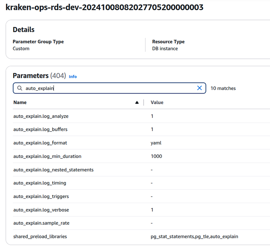Viewport: 270px width, 246px height.
Task: Select auto_explain.log_buffers parameter row
Action: tap(141, 129)
